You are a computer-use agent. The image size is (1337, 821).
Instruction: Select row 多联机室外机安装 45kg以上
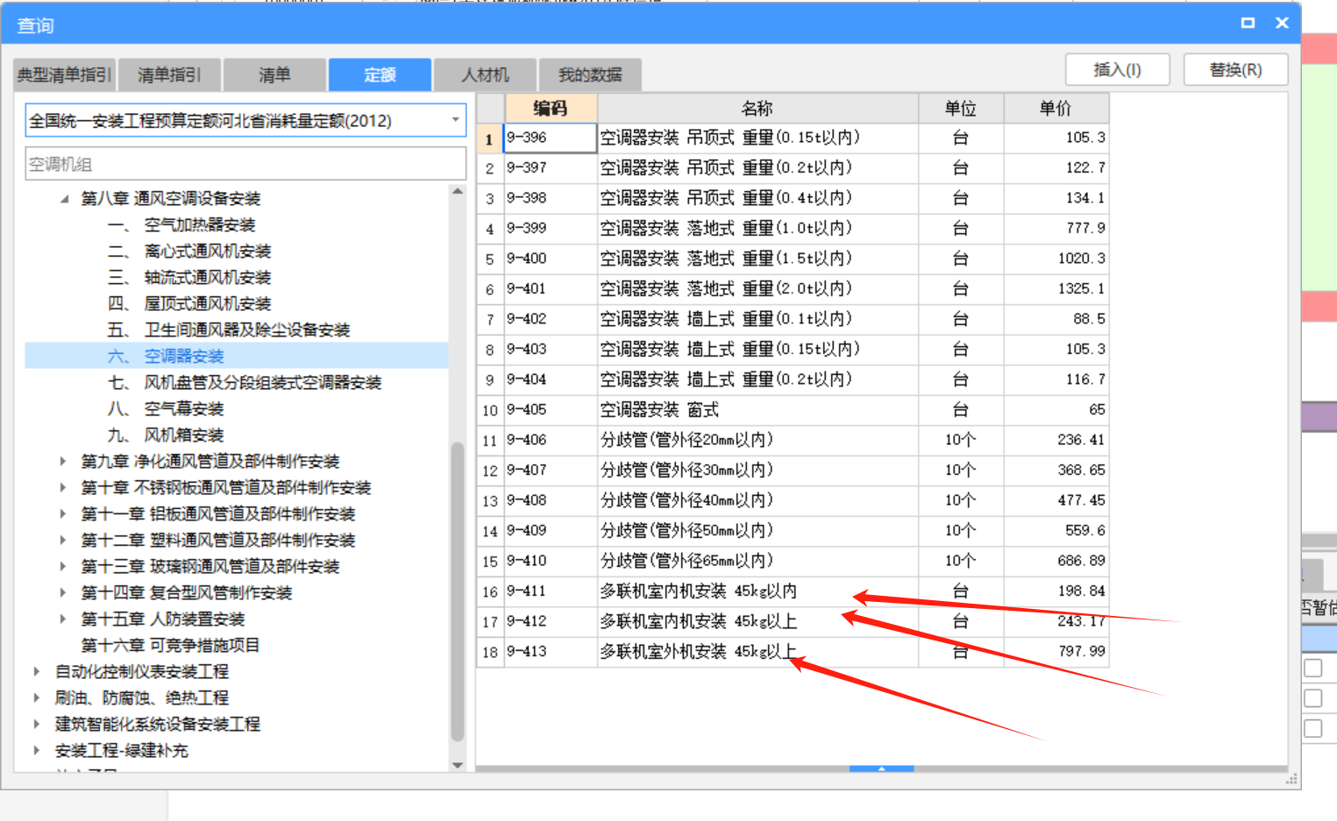click(x=793, y=652)
